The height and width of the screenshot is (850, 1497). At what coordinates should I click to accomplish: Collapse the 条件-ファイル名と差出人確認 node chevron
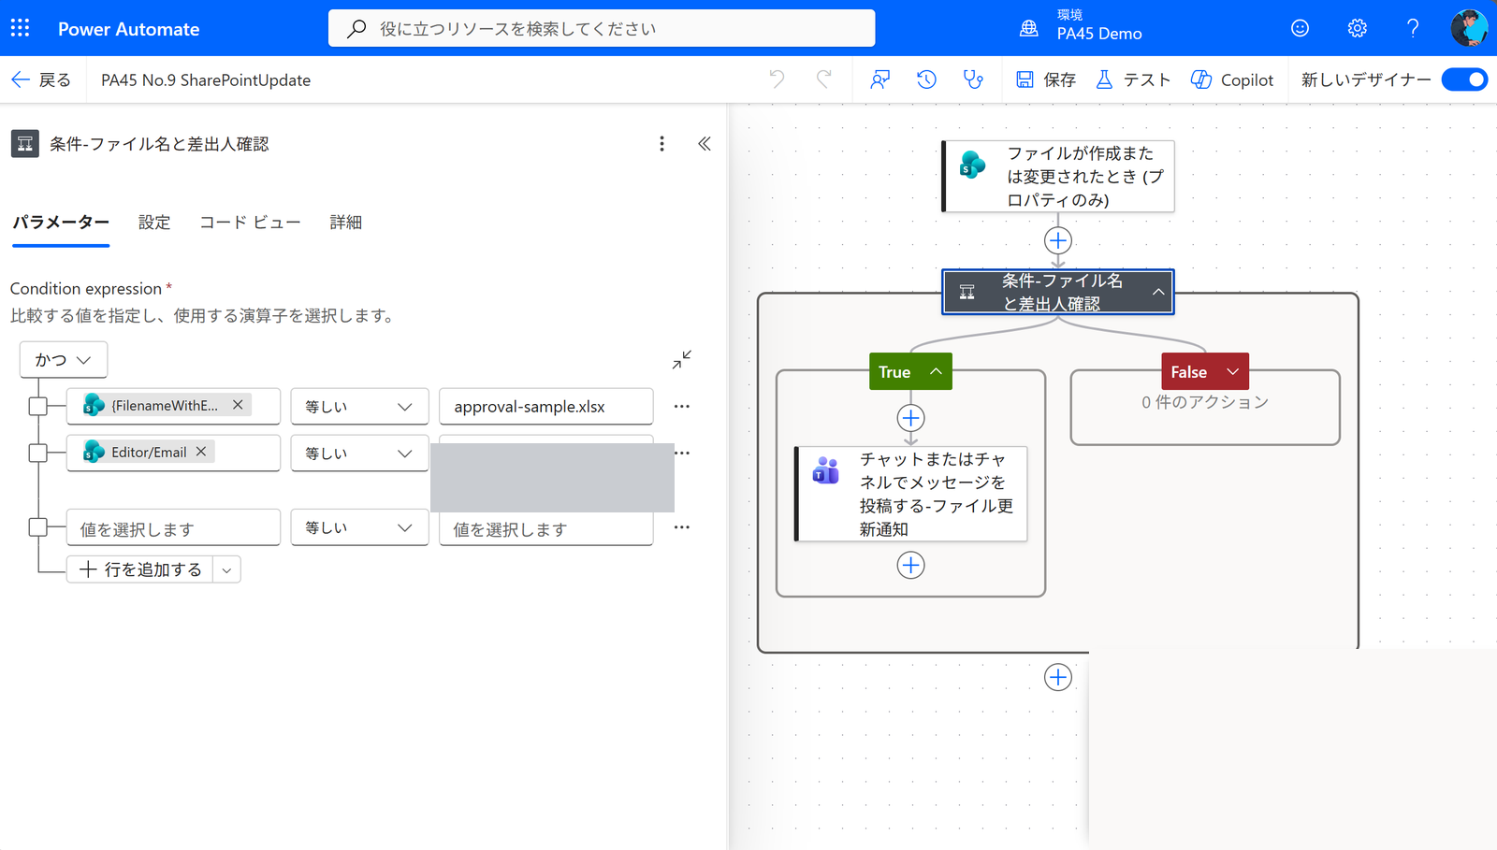coord(1158,292)
